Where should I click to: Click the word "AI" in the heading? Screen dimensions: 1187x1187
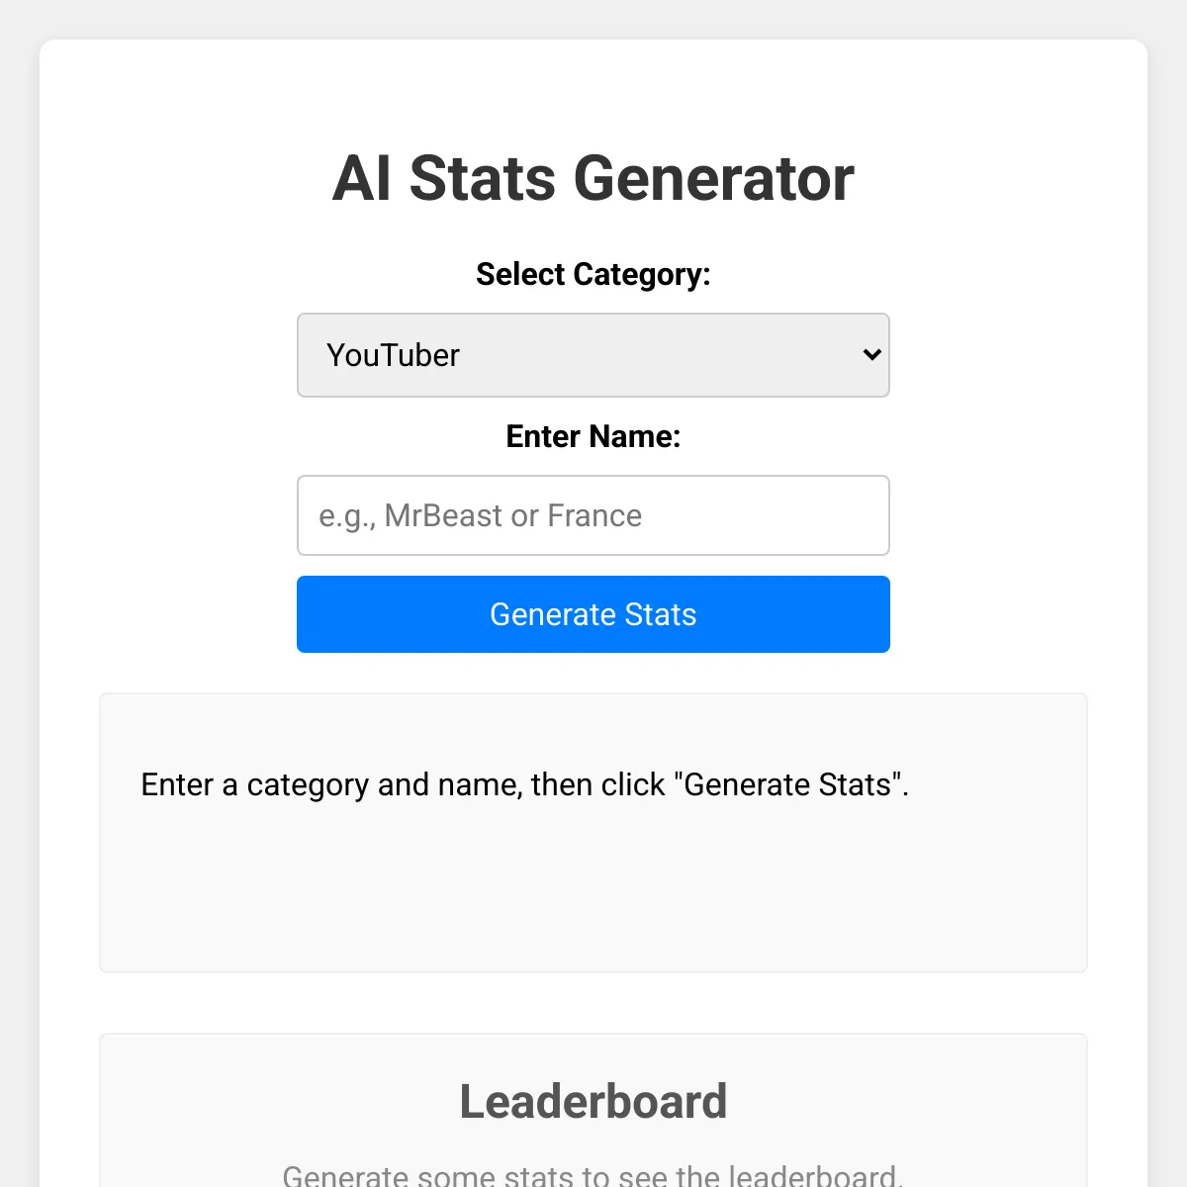point(361,179)
